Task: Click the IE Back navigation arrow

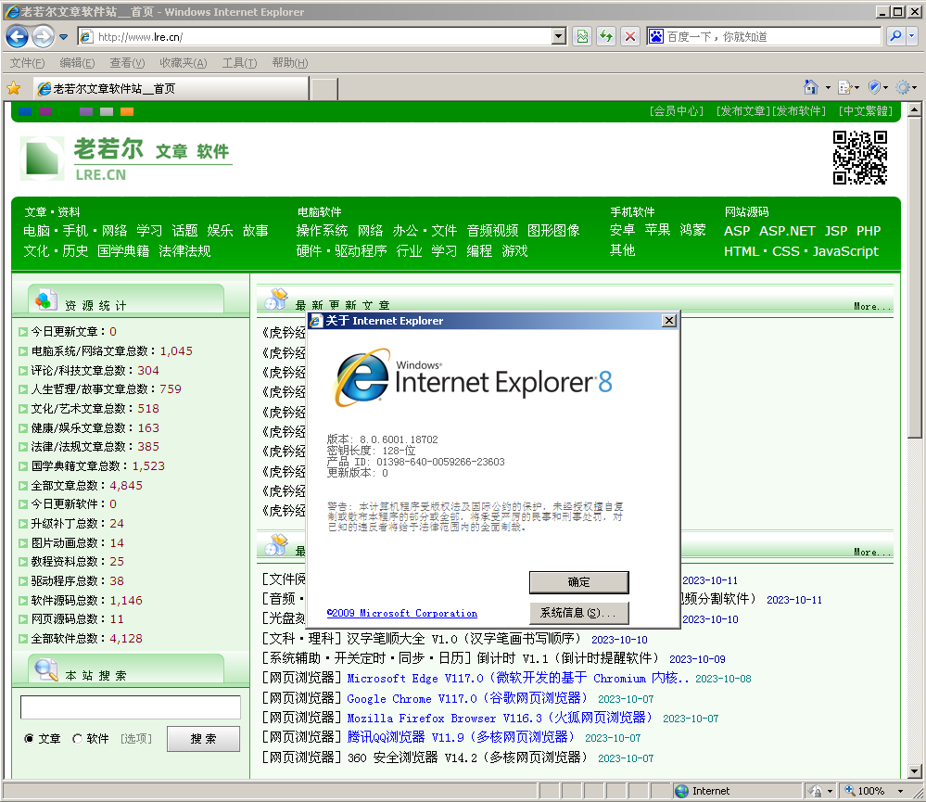Action: pos(17,36)
